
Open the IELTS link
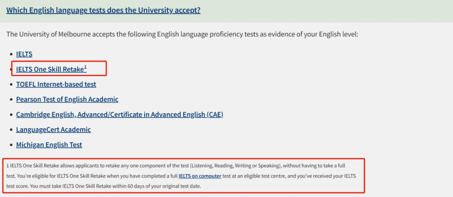(24, 54)
